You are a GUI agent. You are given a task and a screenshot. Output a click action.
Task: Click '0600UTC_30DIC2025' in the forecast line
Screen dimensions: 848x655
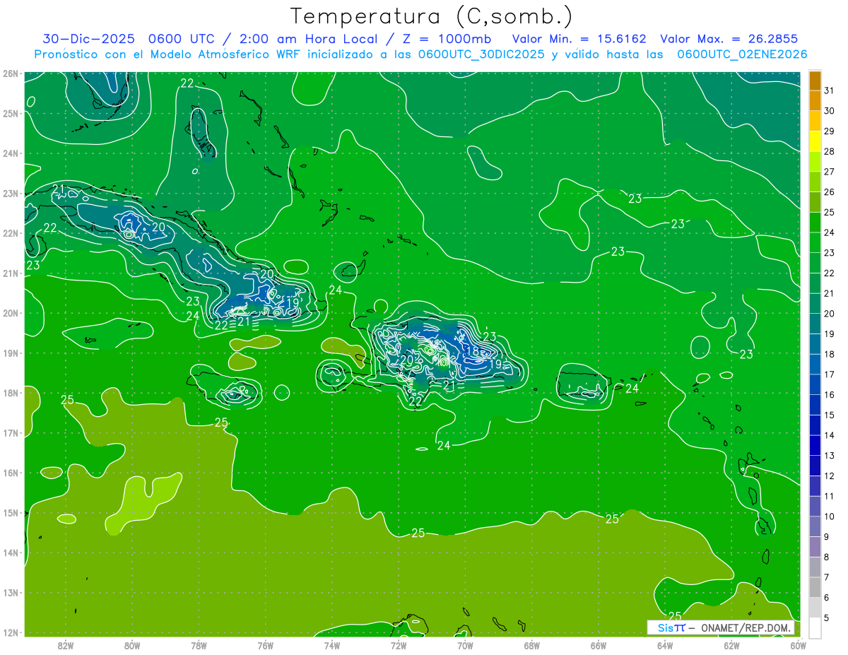[x=482, y=54]
